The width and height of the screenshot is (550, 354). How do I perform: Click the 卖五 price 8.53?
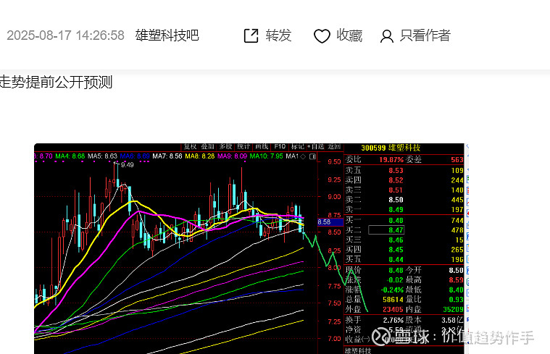coord(396,171)
